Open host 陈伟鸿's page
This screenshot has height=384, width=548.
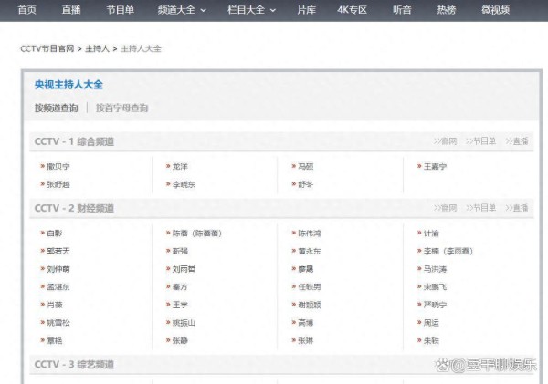[310, 233]
